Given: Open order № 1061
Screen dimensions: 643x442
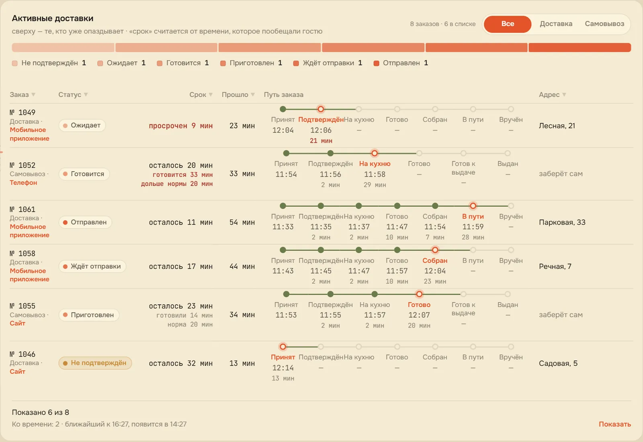Looking at the screenshot, I should pyautogui.click(x=23, y=210).
